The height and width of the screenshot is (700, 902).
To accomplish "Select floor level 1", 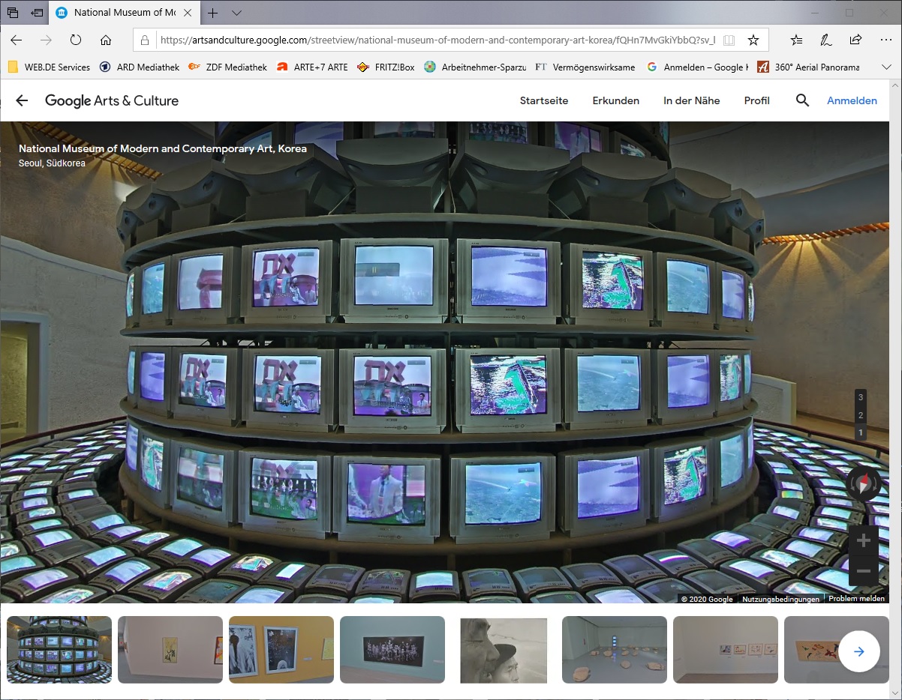I will click(861, 432).
